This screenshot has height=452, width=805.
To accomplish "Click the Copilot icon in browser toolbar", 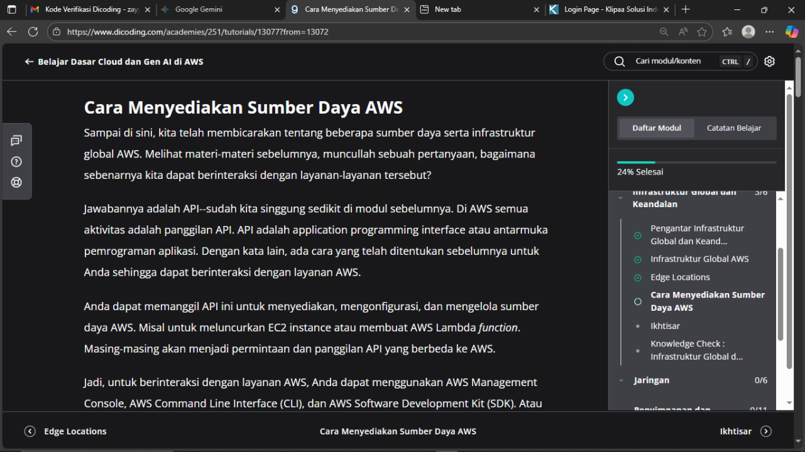I will click(791, 31).
